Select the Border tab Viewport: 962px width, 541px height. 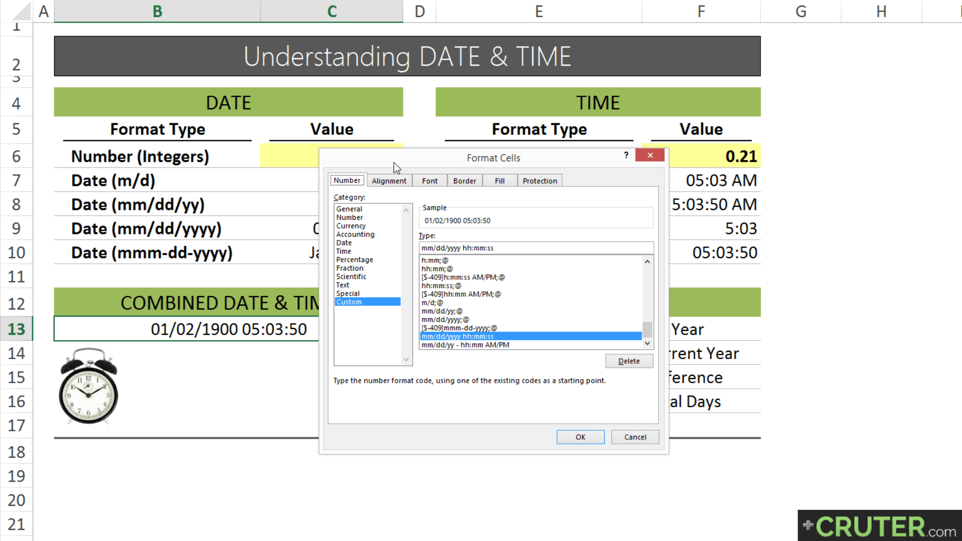click(464, 180)
